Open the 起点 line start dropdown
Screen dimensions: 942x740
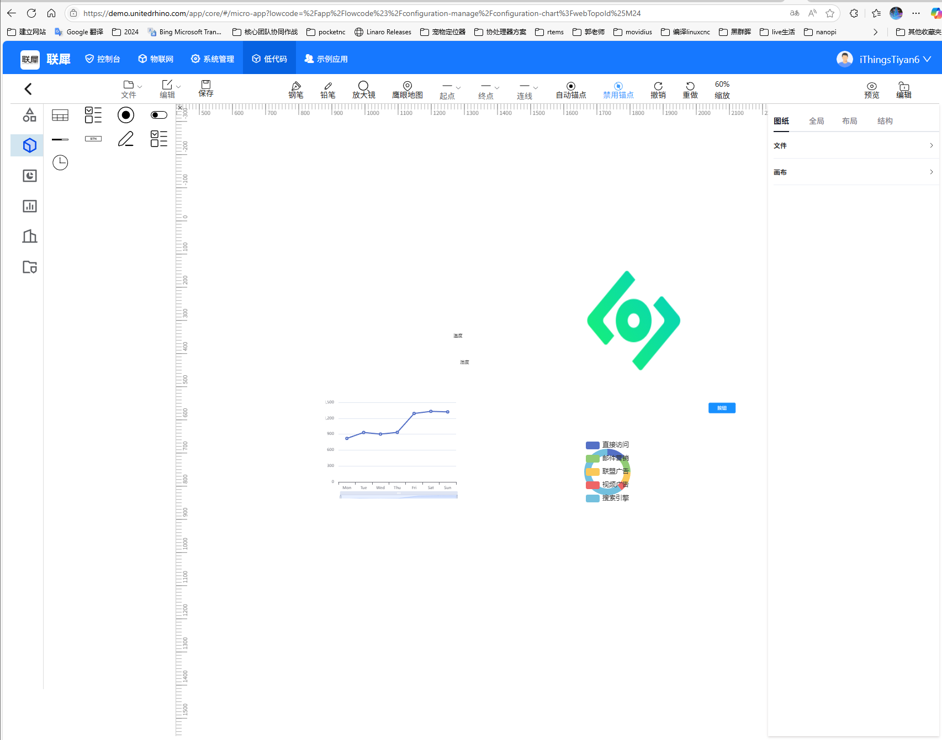click(450, 91)
